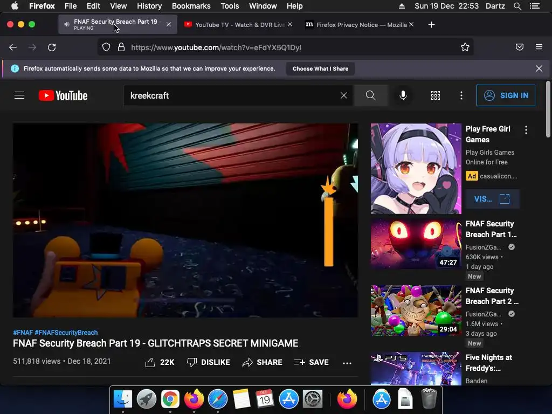
Task: Open the tracking protection shield icon
Action: click(x=106, y=47)
